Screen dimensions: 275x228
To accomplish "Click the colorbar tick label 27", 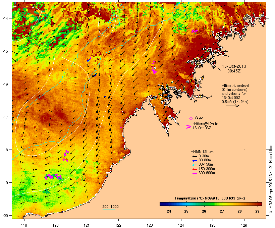I will [x=222, y=211].
